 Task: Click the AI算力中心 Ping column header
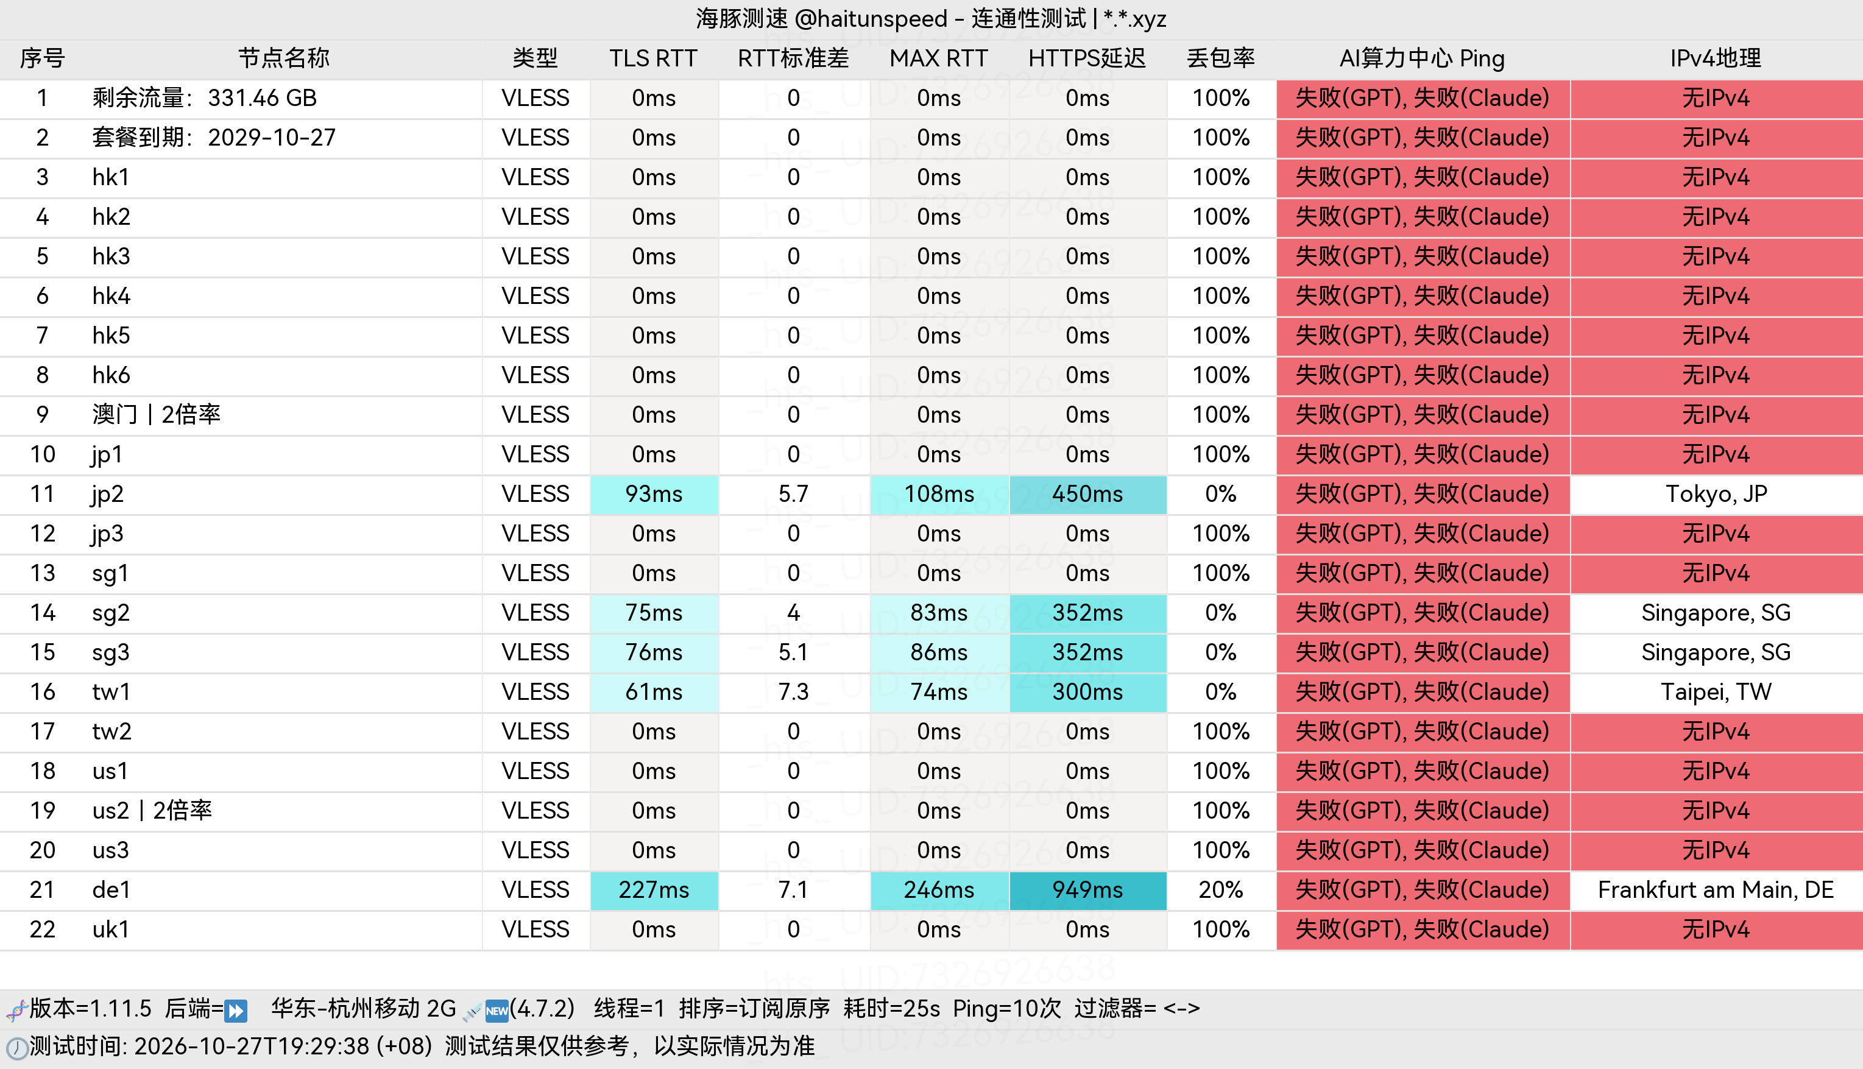pos(1422,58)
